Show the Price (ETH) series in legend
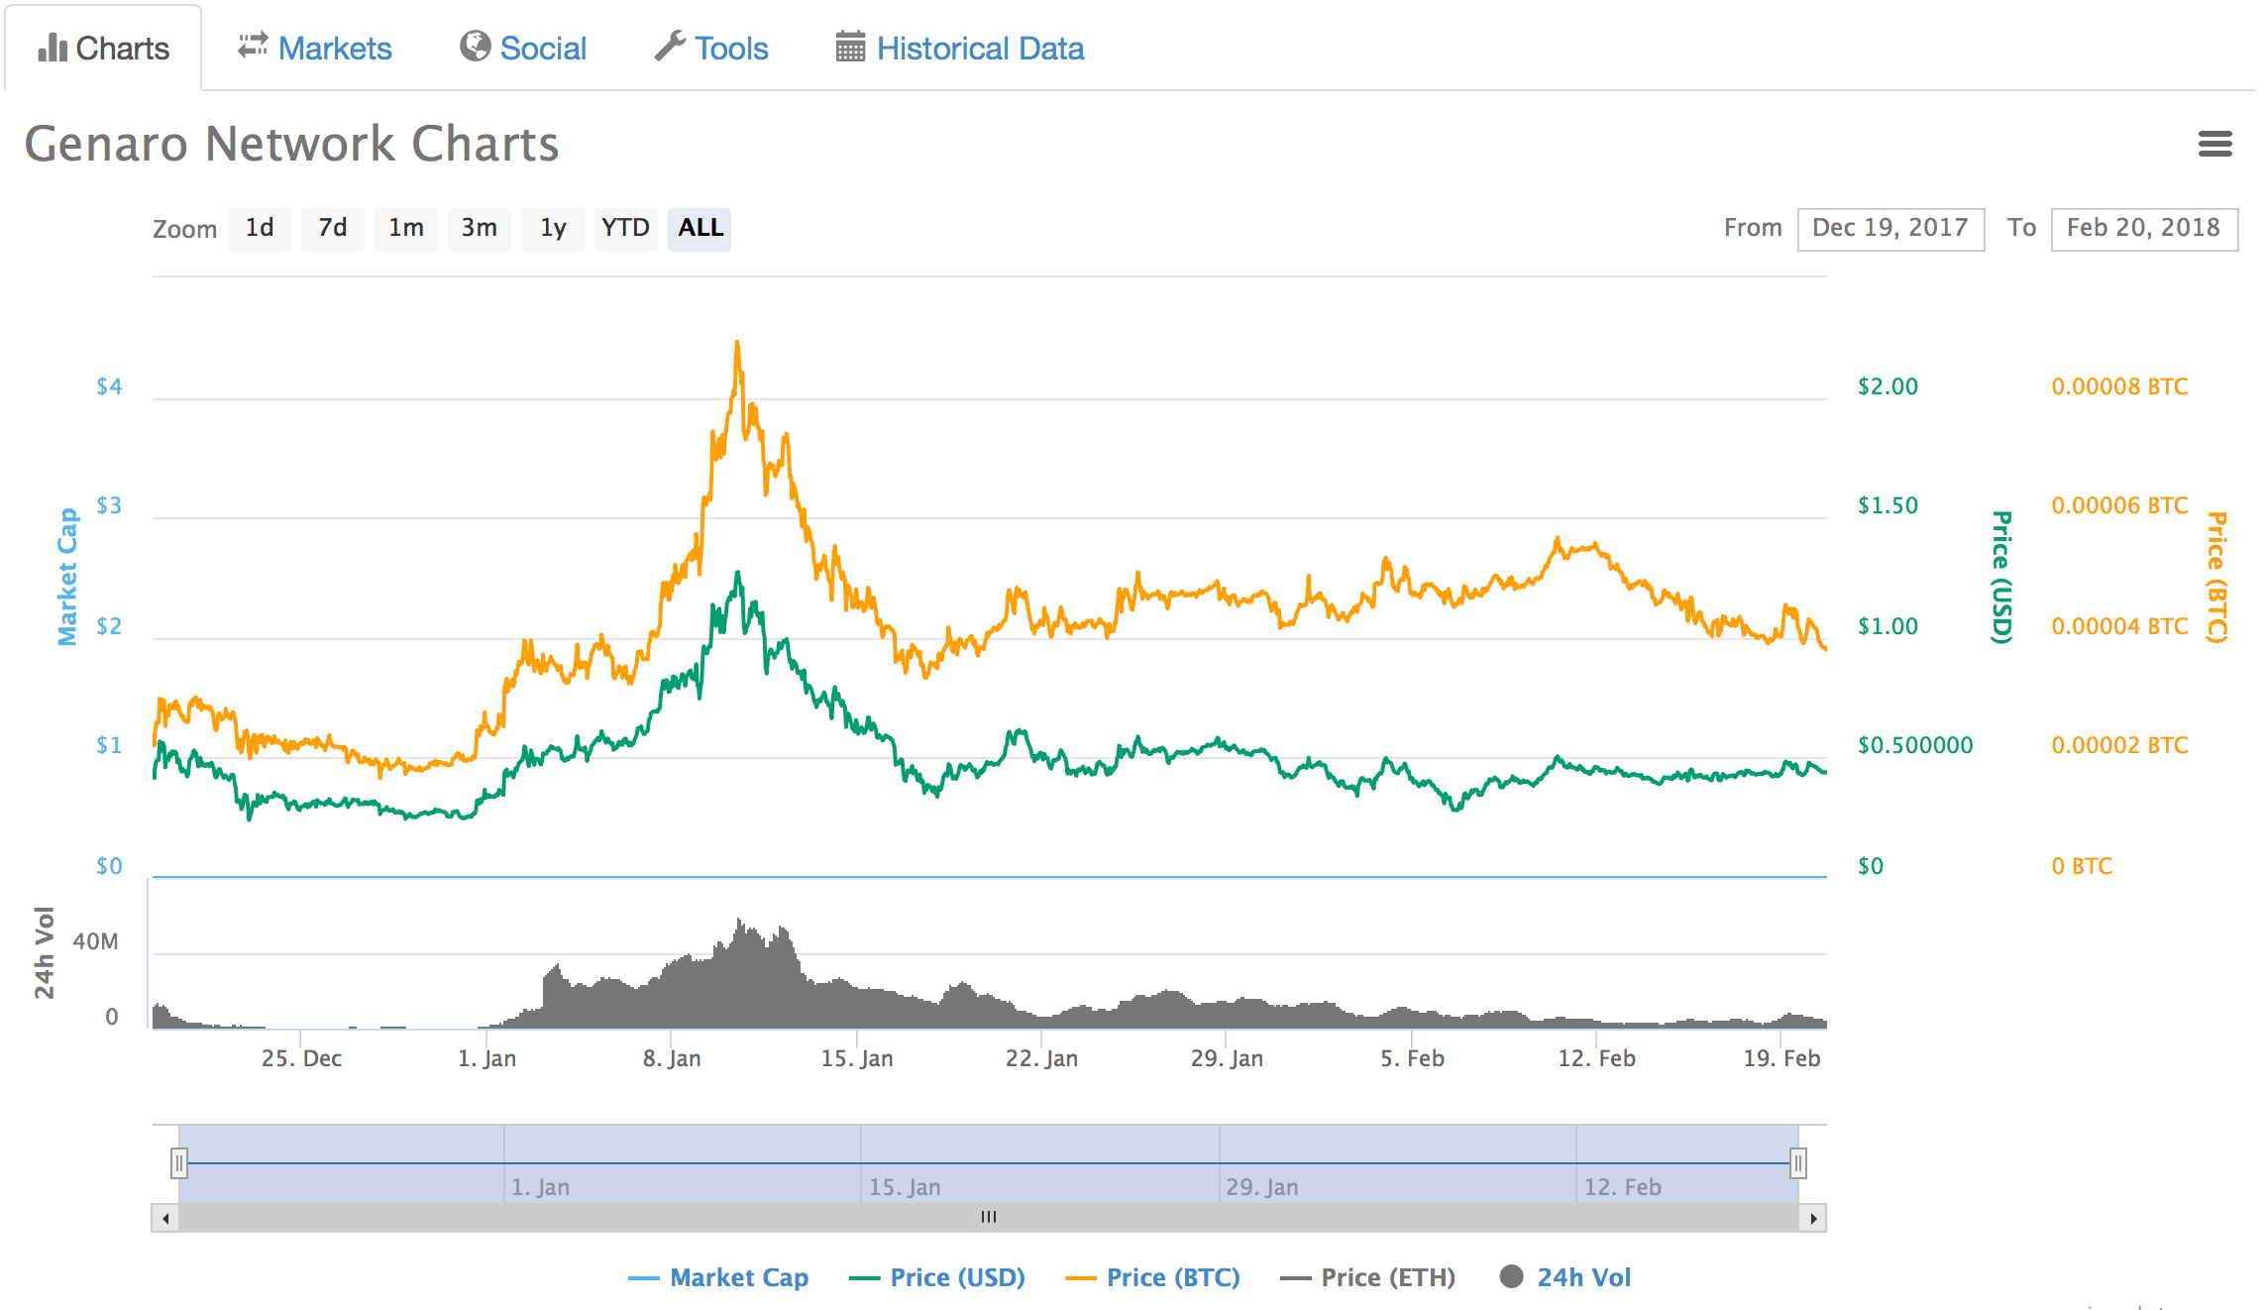The width and height of the screenshot is (2265, 1310). 1368,1278
